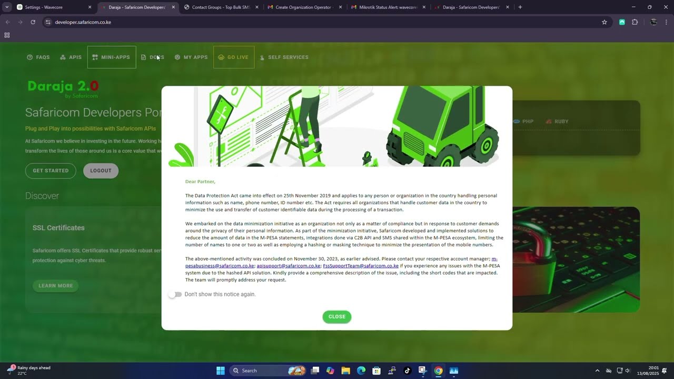This screenshot has height=379, width=674.
Task: Launch Copilot from the taskbar
Action: point(330,371)
